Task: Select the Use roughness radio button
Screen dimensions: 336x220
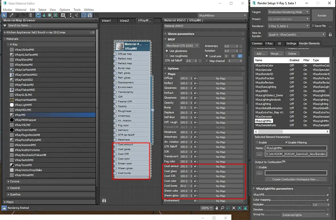Action: 167,56
